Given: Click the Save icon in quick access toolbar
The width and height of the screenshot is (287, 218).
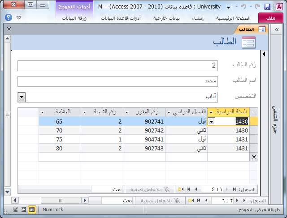Looking at the screenshot, I should point(267,7).
